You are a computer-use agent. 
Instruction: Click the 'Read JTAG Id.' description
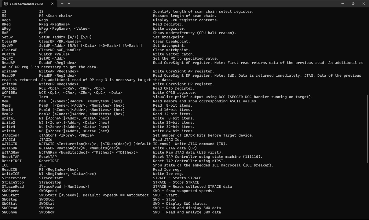click(167, 140)
